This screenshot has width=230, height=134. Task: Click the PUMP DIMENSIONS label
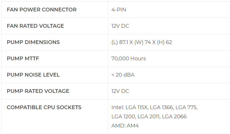[33, 42]
